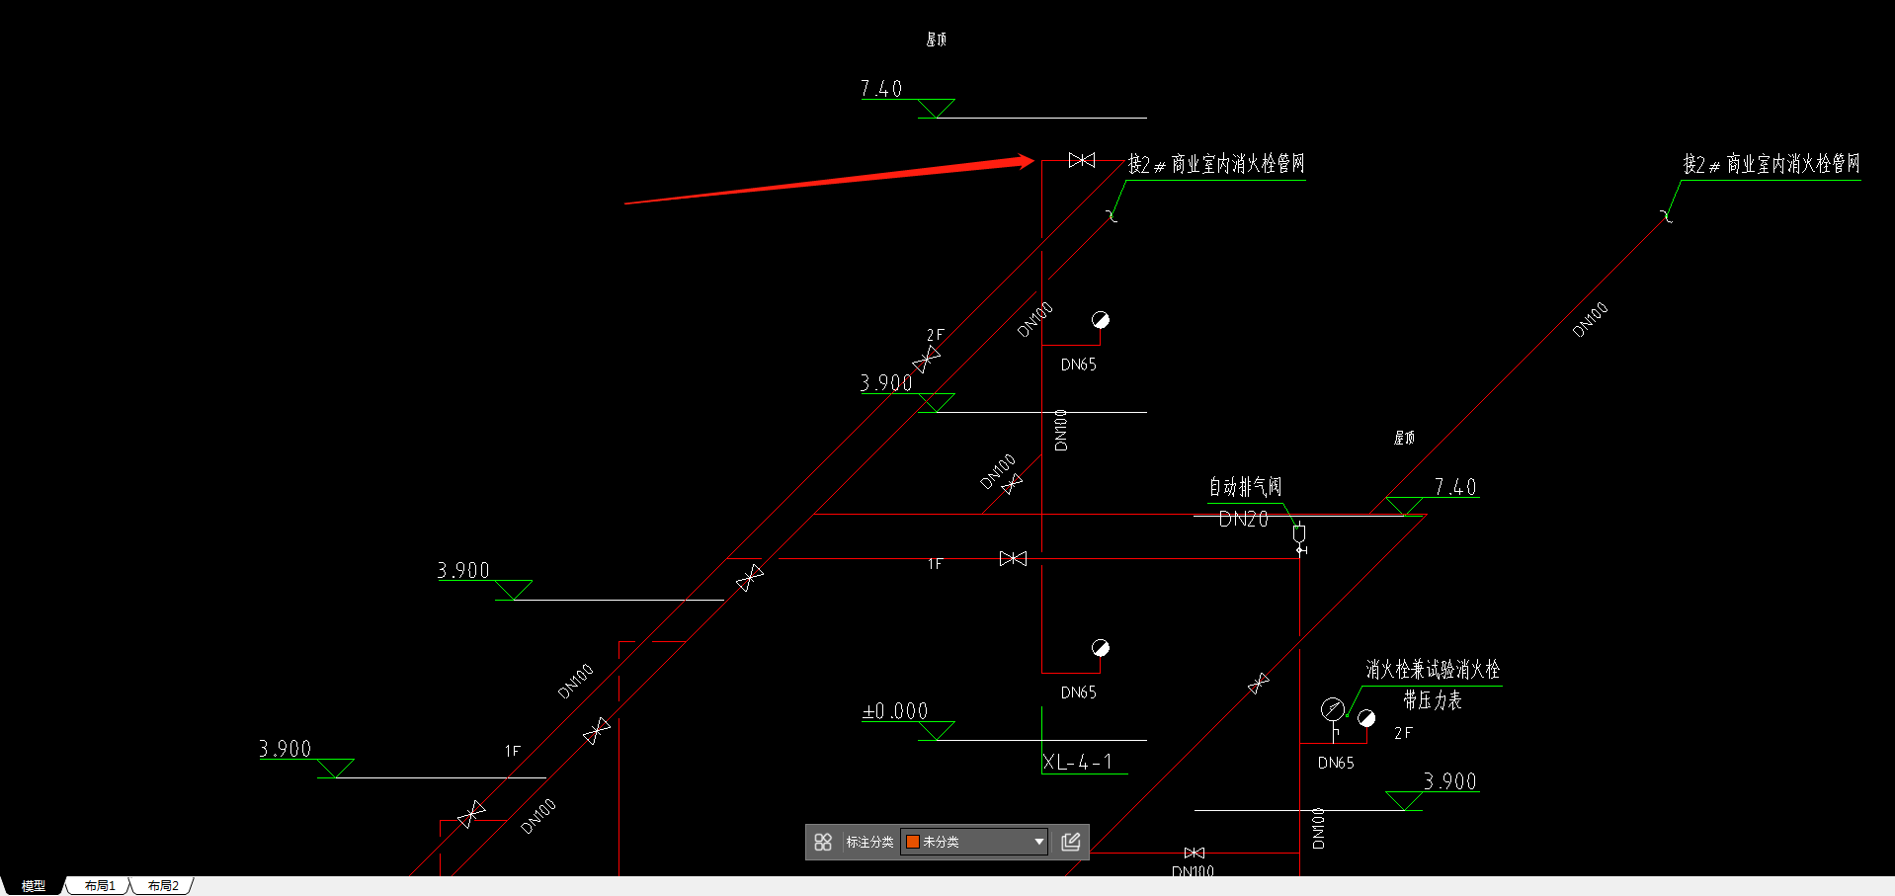Open the annotation category grid icon

(x=823, y=842)
